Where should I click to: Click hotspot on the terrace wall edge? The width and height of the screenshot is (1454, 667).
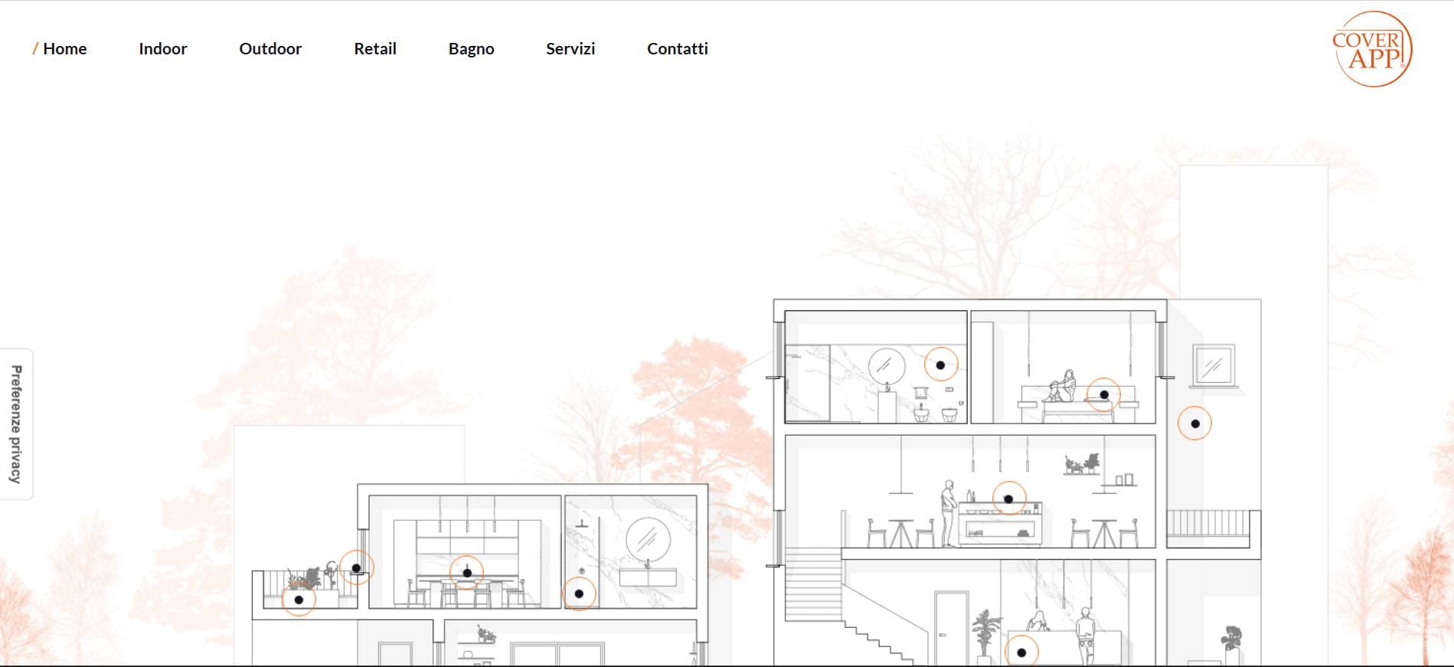coord(356,568)
